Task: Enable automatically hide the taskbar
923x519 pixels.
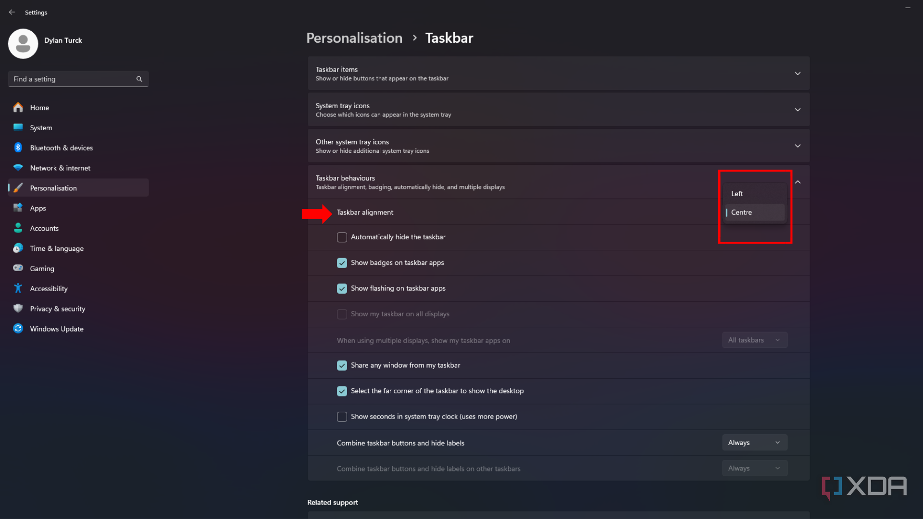Action: [x=342, y=237]
